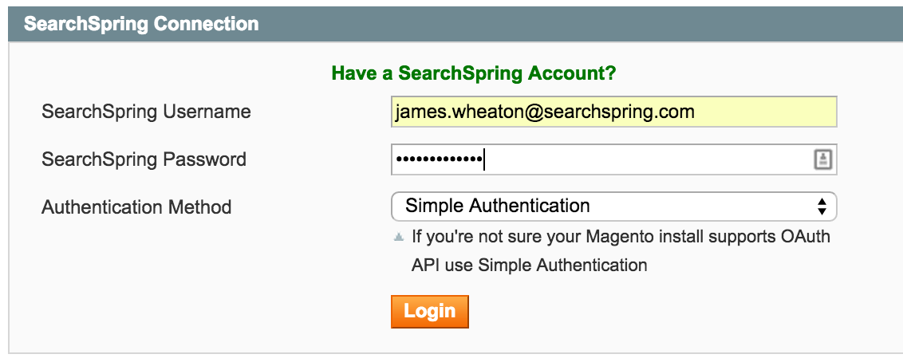This screenshot has height=362, width=903.
Task: Collapse the SearchSpring Connection section header
Action: (141, 24)
